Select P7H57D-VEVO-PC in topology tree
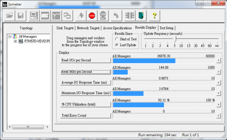227x140 pixels. [37, 41]
